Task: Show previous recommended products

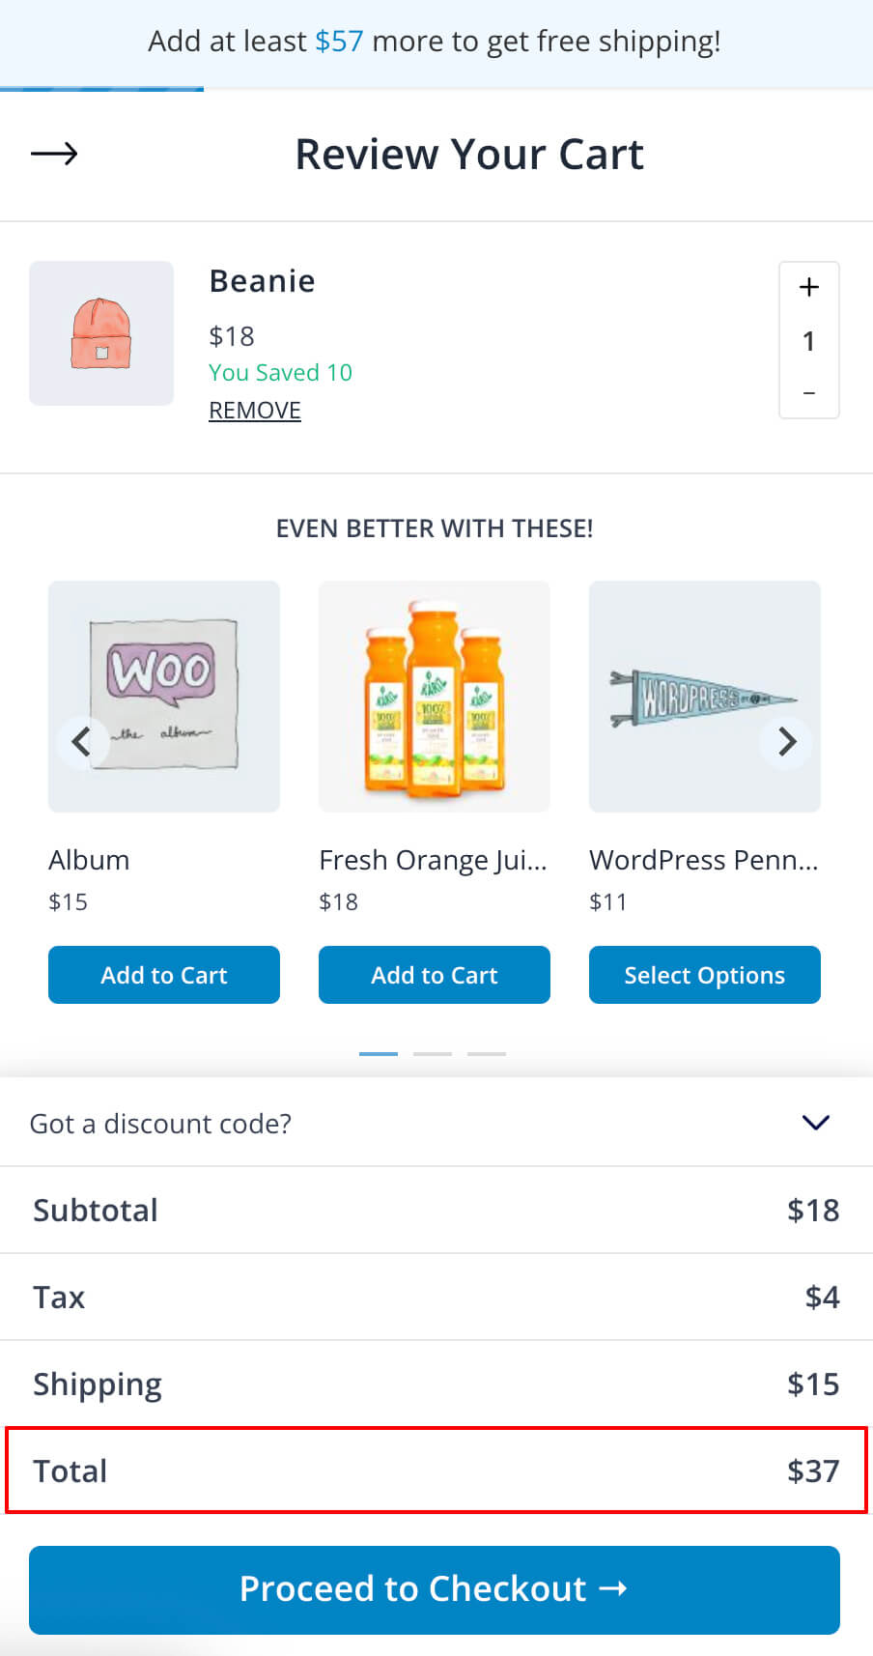Action: [81, 741]
